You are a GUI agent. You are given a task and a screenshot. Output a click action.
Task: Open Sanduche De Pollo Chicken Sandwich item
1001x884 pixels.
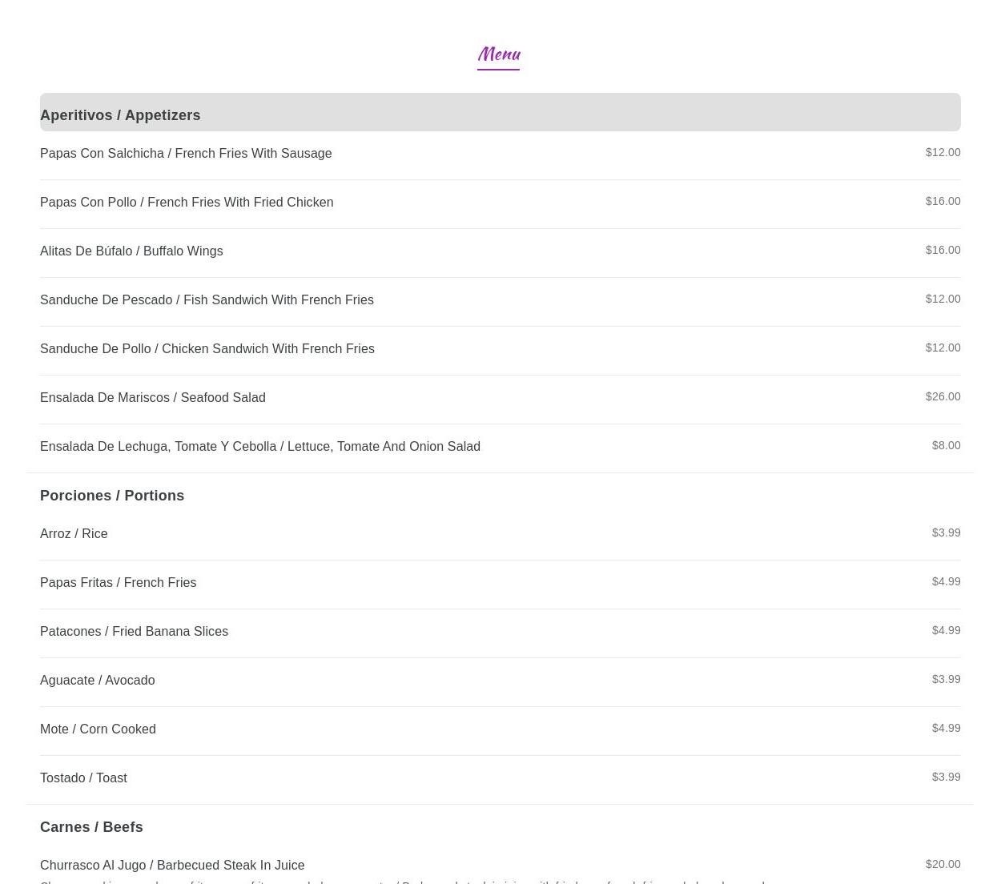(207, 349)
